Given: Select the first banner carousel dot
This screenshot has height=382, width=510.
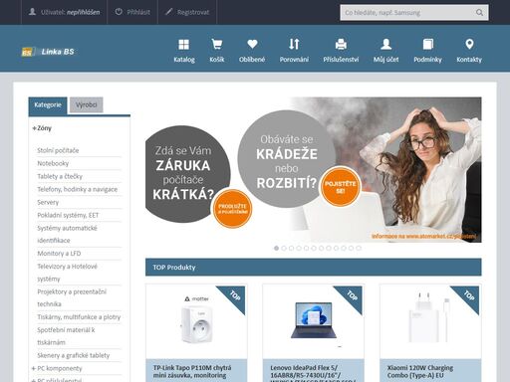Looking at the screenshot, I should point(276,248).
